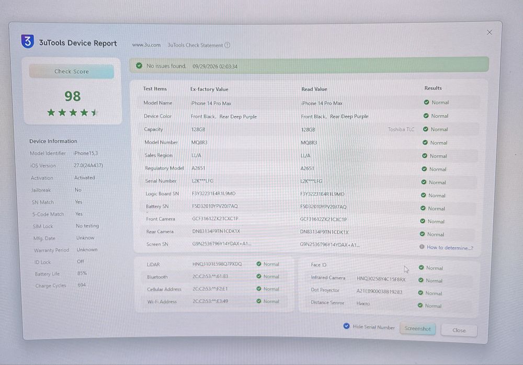The width and height of the screenshot is (523, 365).
Task: Click the Model Identifier value iPhone15,3
Action: pos(86,153)
